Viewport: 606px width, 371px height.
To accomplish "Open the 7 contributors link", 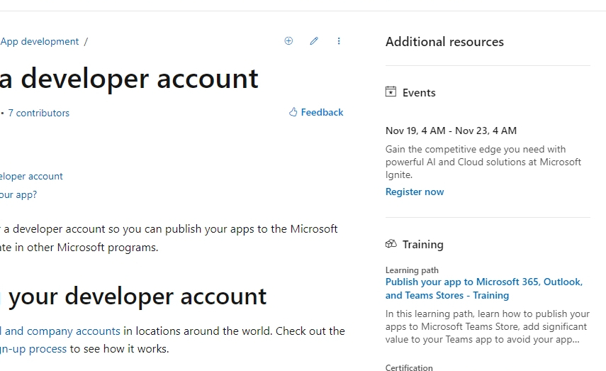I will (39, 113).
